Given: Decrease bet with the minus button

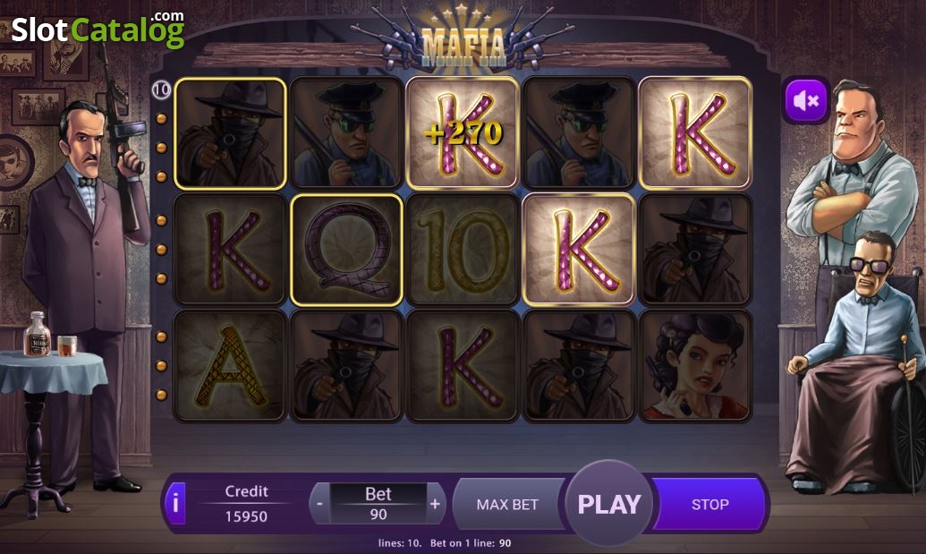Looking at the screenshot, I should tap(319, 504).
